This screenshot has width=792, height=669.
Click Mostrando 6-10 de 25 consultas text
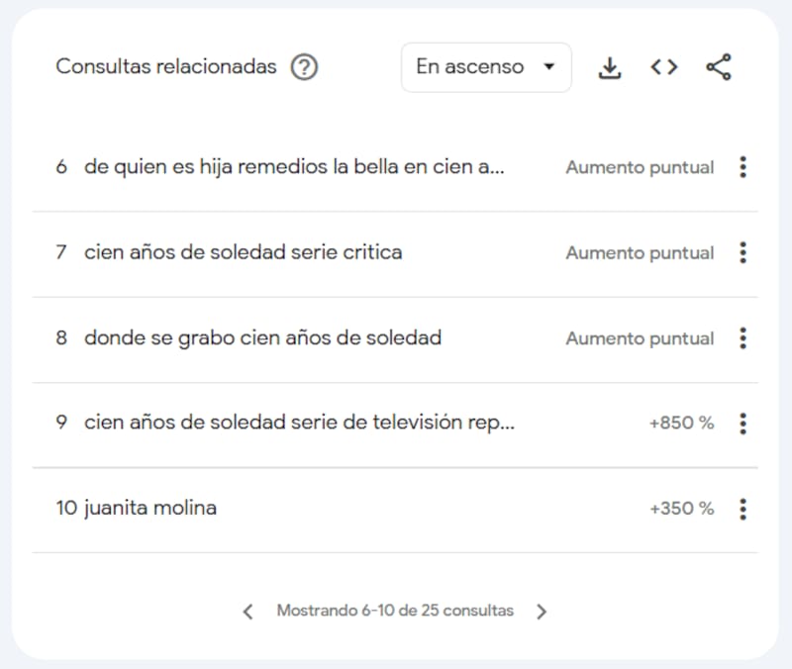tap(395, 611)
